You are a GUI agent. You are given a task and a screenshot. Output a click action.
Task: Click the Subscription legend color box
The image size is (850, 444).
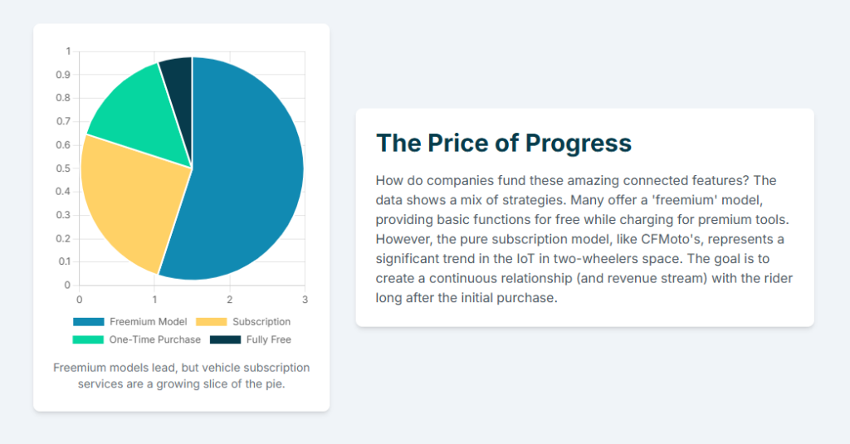212,321
